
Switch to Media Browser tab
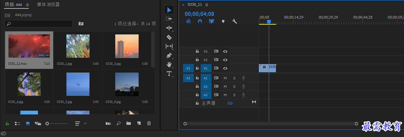(x=48, y=4)
